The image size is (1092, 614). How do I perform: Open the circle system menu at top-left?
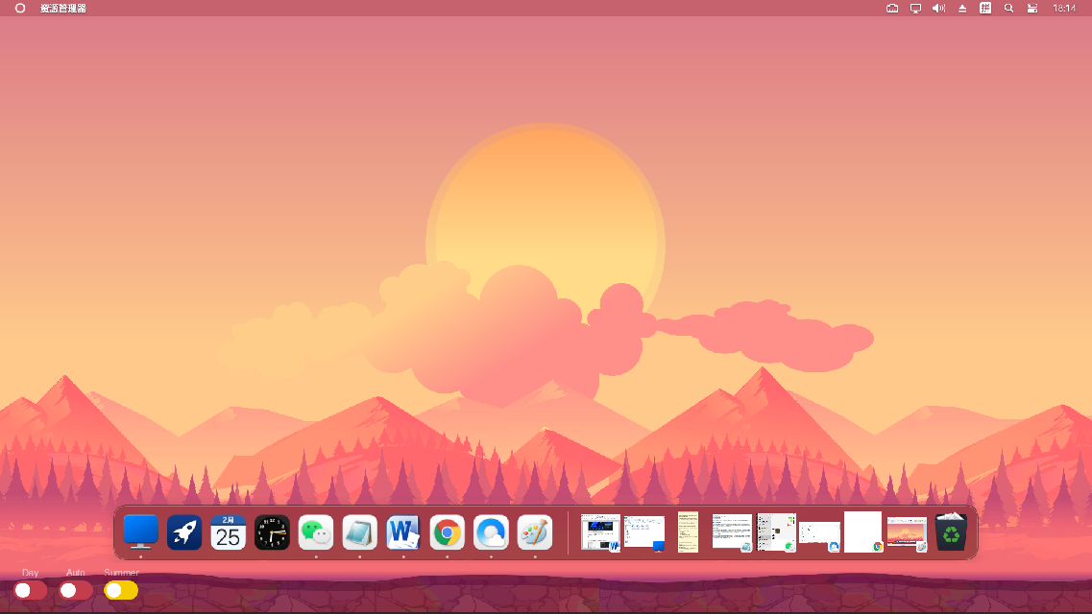20,8
